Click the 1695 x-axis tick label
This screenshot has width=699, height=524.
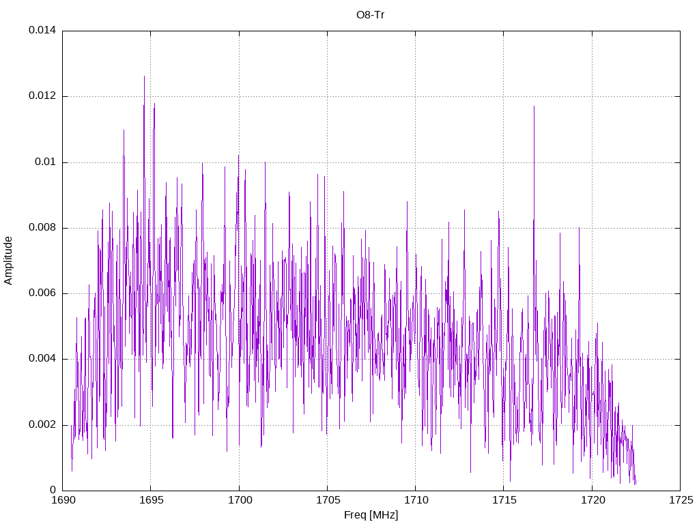(152, 500)
